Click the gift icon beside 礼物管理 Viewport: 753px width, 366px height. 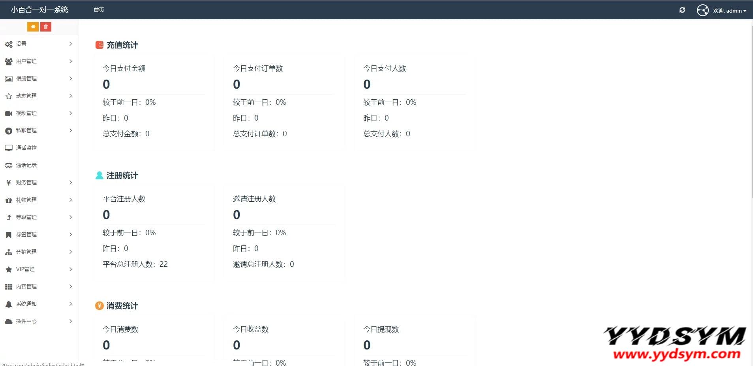(x=9, y=200)
